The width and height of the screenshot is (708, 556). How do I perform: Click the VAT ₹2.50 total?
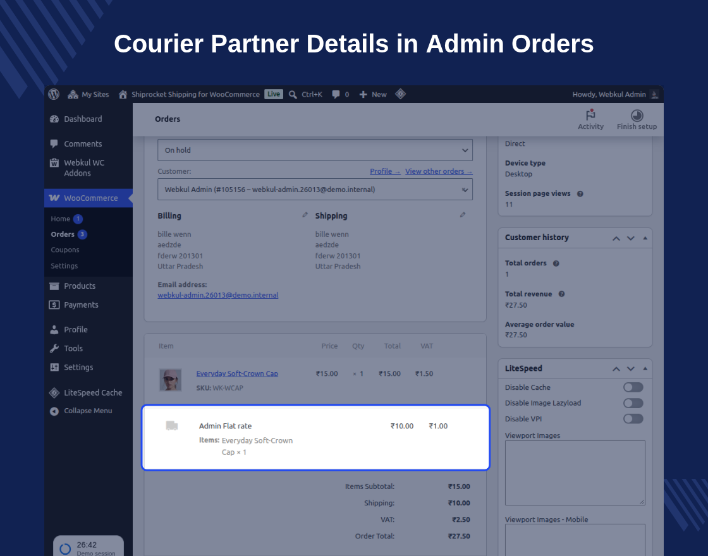tap(461, 520)
